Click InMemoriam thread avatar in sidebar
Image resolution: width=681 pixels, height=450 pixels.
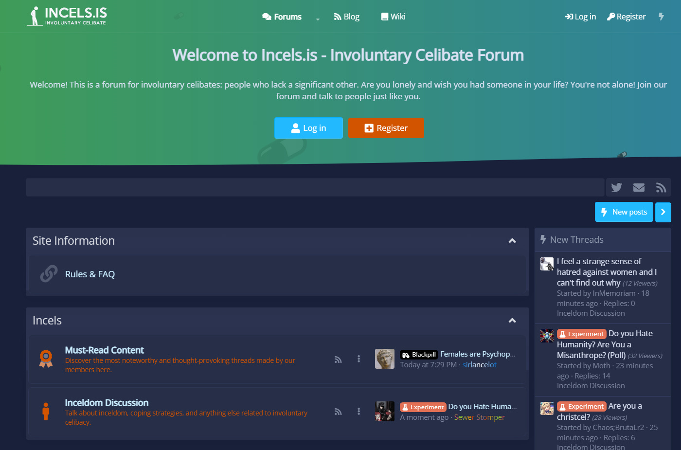547,264
